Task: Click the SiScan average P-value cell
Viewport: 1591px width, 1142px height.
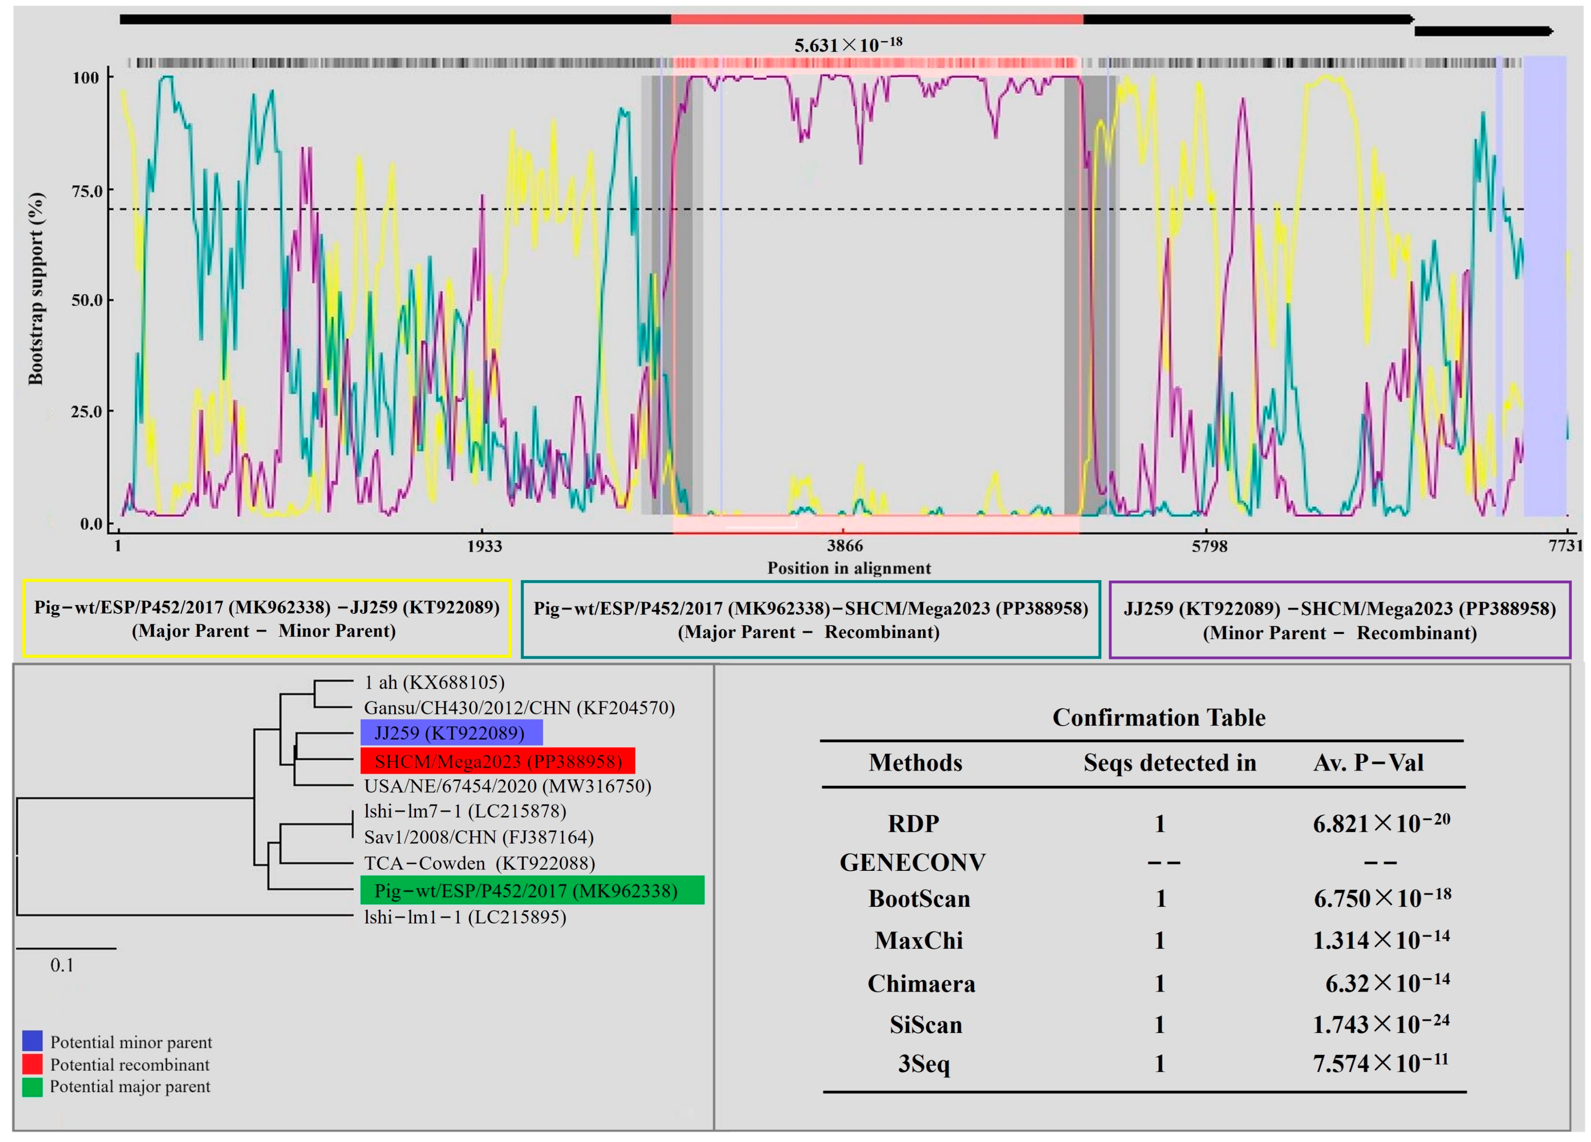Action: (1380, 1025)
